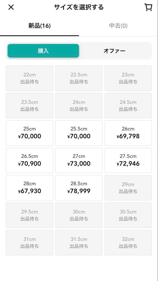Screen dimensions: 158x281
Task: Tap the 23cm waiting listing
Action: click(128, 78)
